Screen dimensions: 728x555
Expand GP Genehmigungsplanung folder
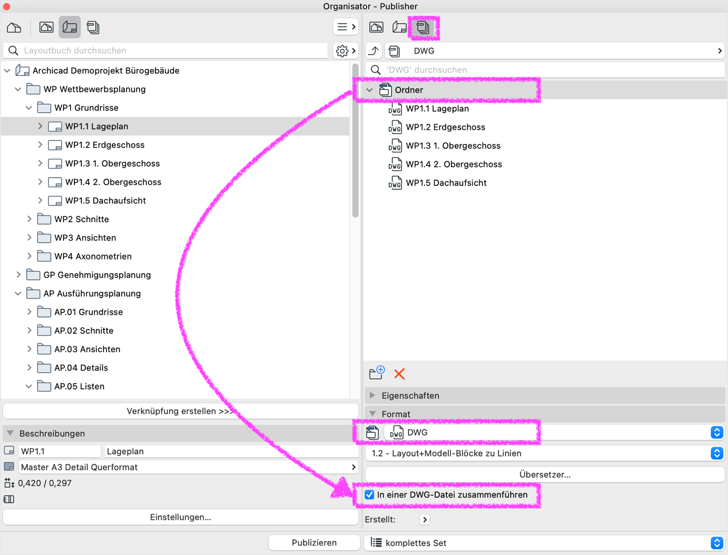point(18,275)
